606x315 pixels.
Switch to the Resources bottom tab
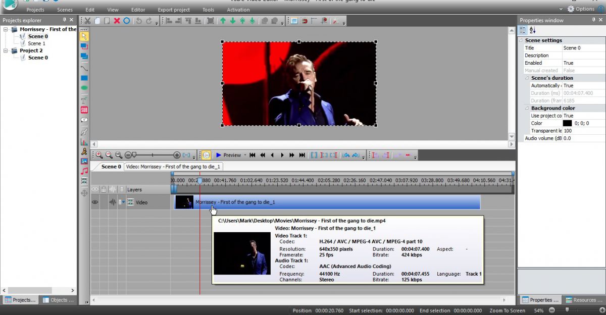coord(584,300)
